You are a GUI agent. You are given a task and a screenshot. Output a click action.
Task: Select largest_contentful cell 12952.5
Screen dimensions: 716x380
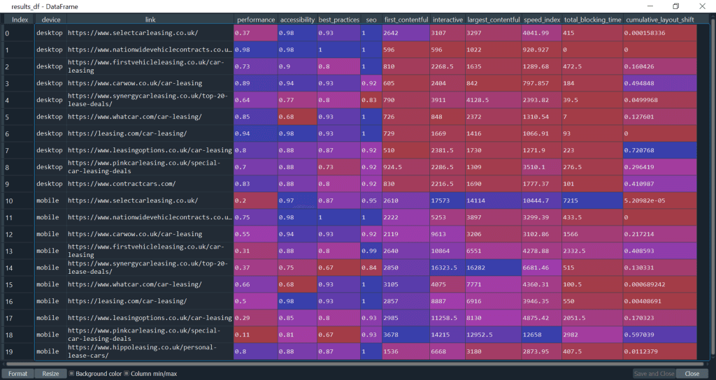click(493, 335)
